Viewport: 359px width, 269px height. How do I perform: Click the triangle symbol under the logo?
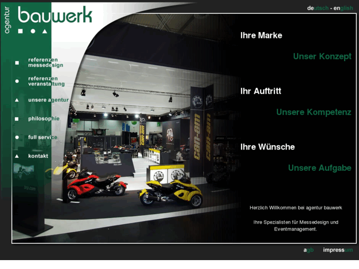[x=45, y=31]
